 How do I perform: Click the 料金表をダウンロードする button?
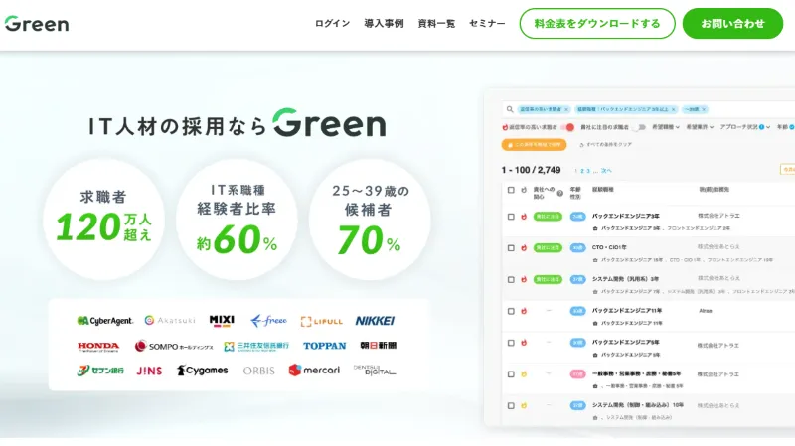click(597, 23)
